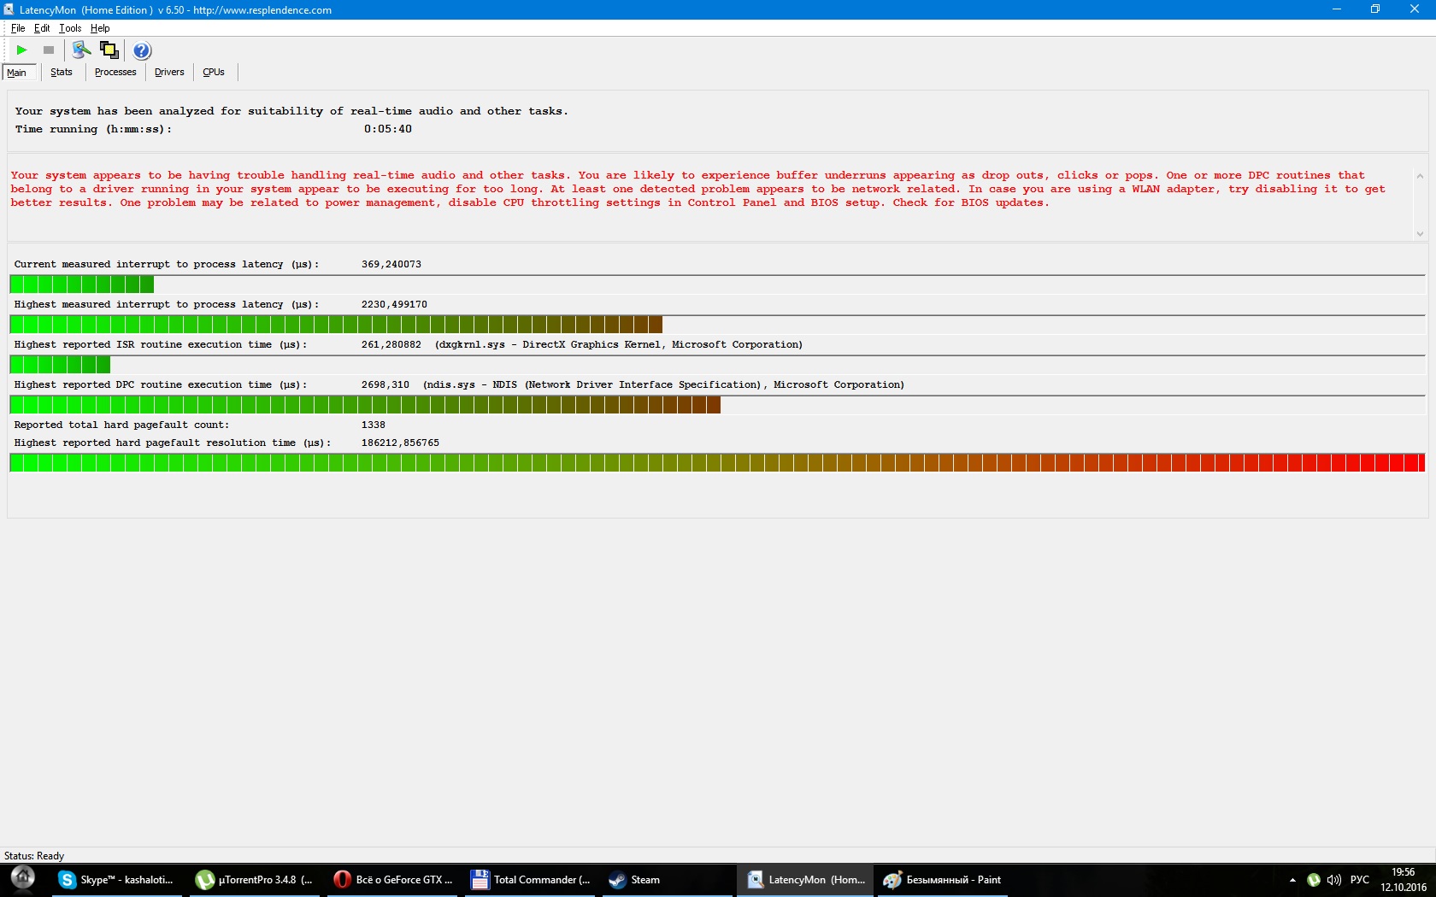Click the ndis.sys Network Driver Interface text
1436x897 pixels.
pyautogui.click(x=663, y=384)
